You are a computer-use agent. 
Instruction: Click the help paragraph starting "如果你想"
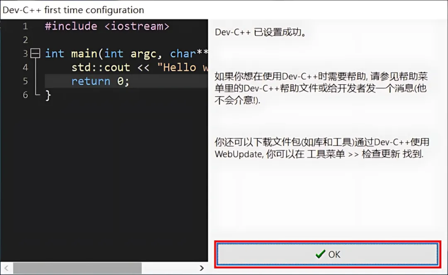(x=321, y=88)
